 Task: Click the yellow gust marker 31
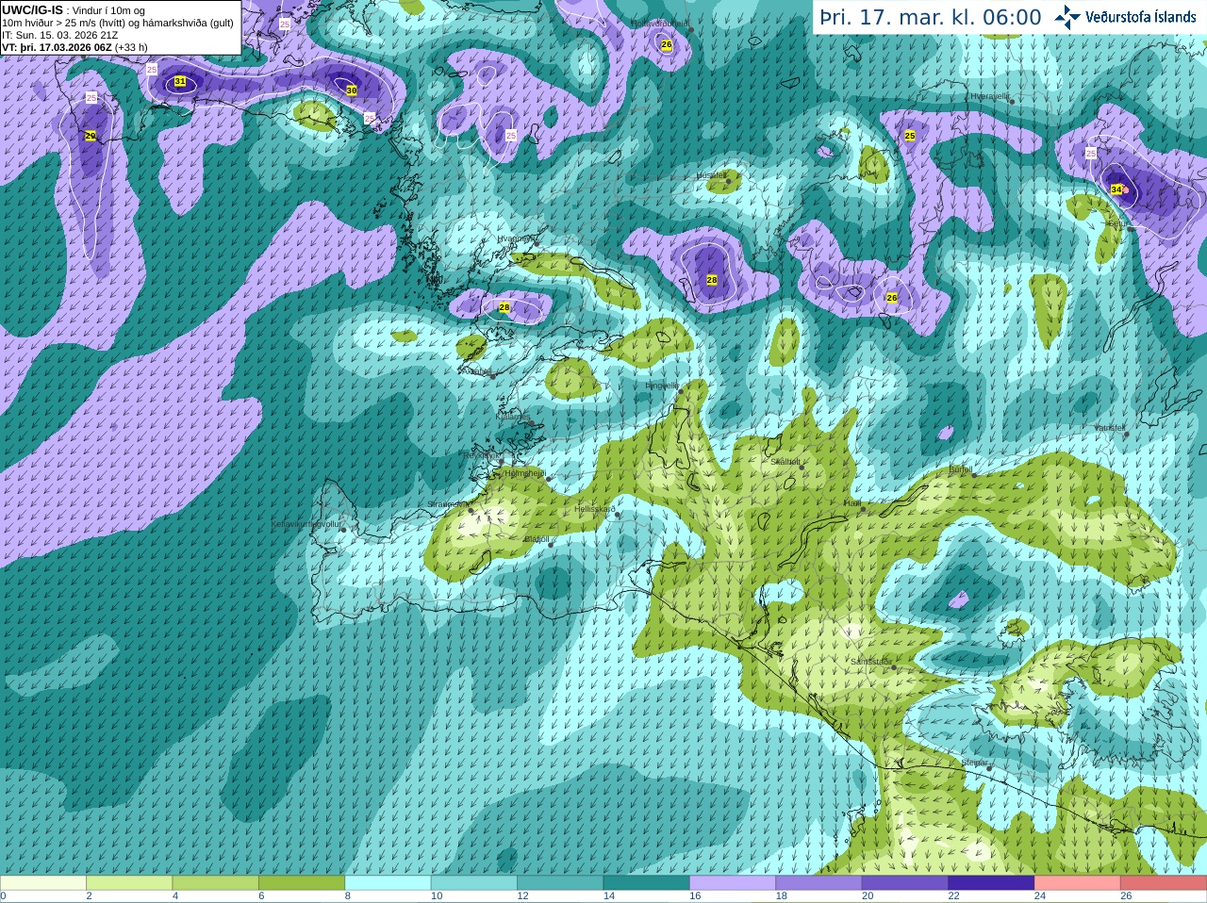click(180, 82)
